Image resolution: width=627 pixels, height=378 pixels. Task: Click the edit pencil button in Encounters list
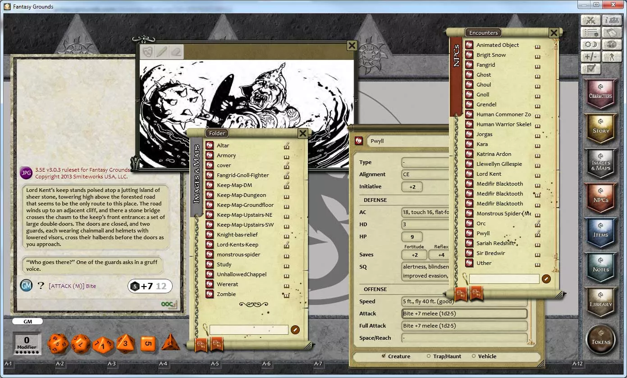(x=546, y=279)
